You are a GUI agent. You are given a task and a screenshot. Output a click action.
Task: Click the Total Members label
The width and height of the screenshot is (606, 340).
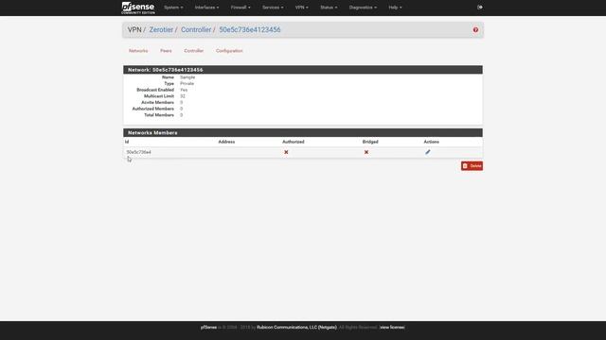159,115
